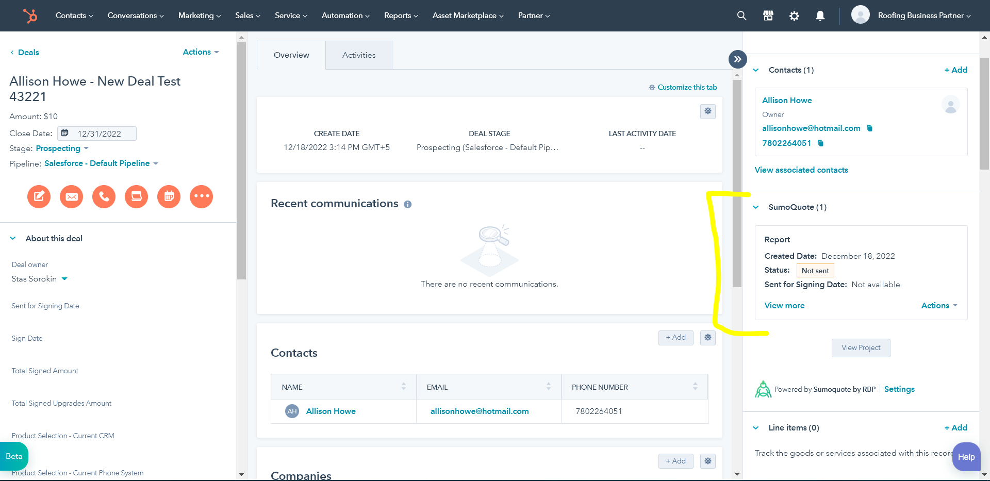Viewport: 990px width, 481px height.
Task: Switch to the Activities tab
Action: point(359,55)
